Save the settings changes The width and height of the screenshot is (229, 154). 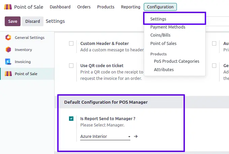(12, 21)
